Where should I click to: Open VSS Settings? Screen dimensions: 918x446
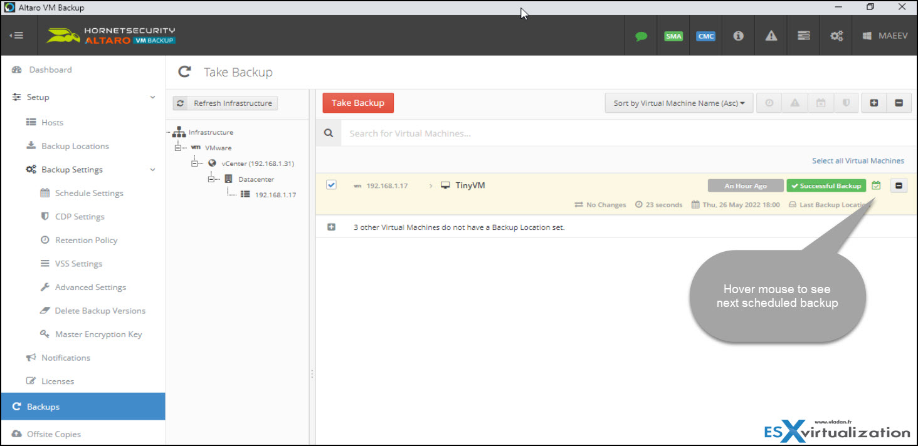(x=78, y=264)
